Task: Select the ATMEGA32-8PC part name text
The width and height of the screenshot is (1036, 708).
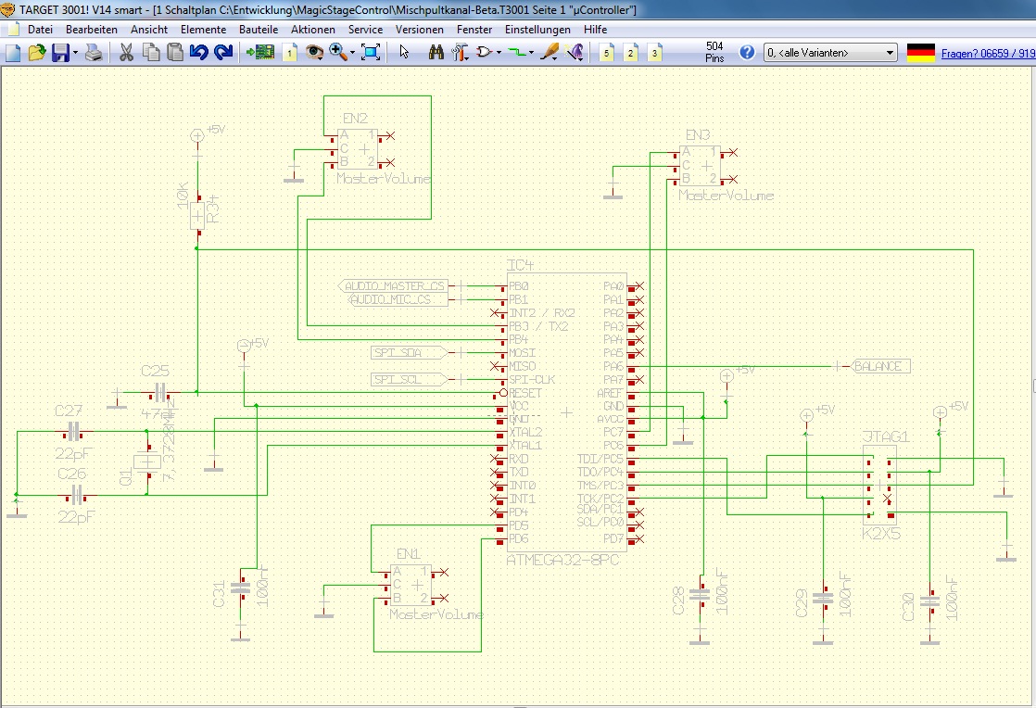Action: 562,560
